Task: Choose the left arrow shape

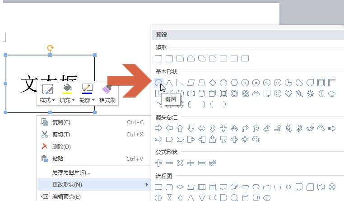Action: click(x=169, y=128)
